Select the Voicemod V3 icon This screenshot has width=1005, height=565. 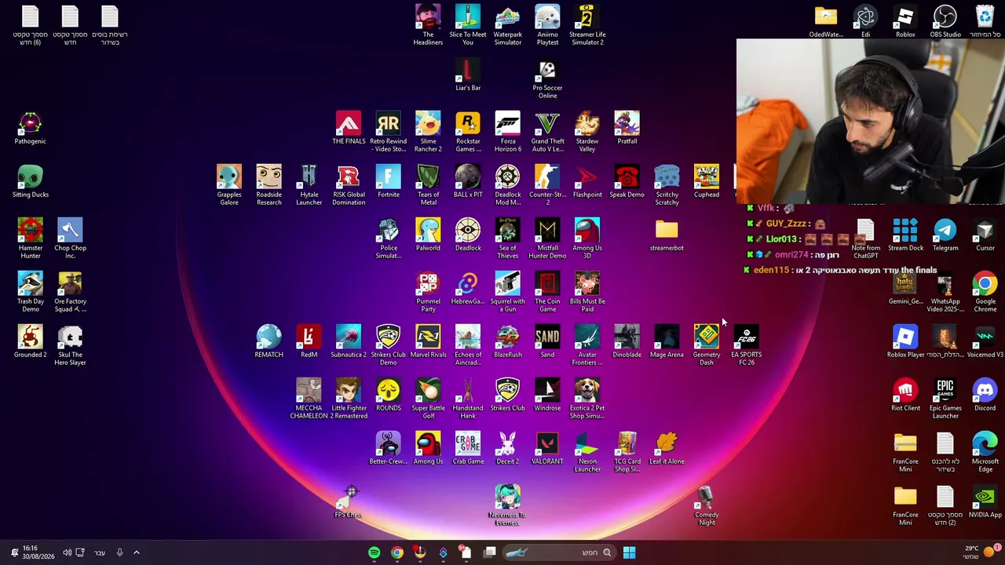(x=985, y=342)
